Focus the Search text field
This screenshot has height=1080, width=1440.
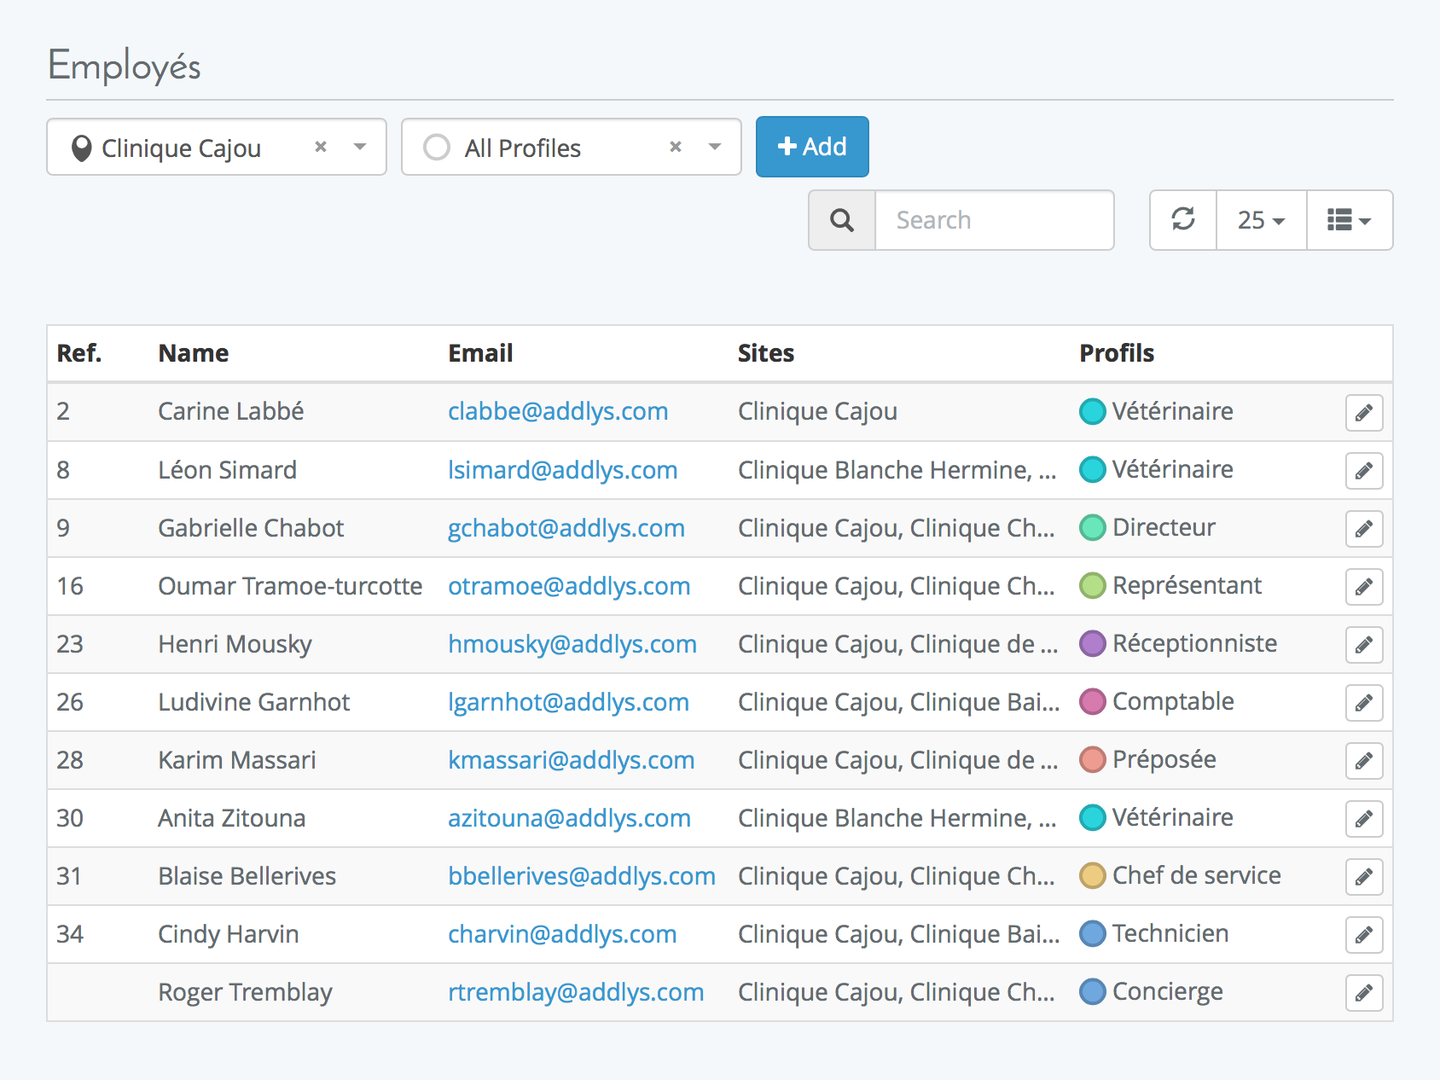[994, 220]
